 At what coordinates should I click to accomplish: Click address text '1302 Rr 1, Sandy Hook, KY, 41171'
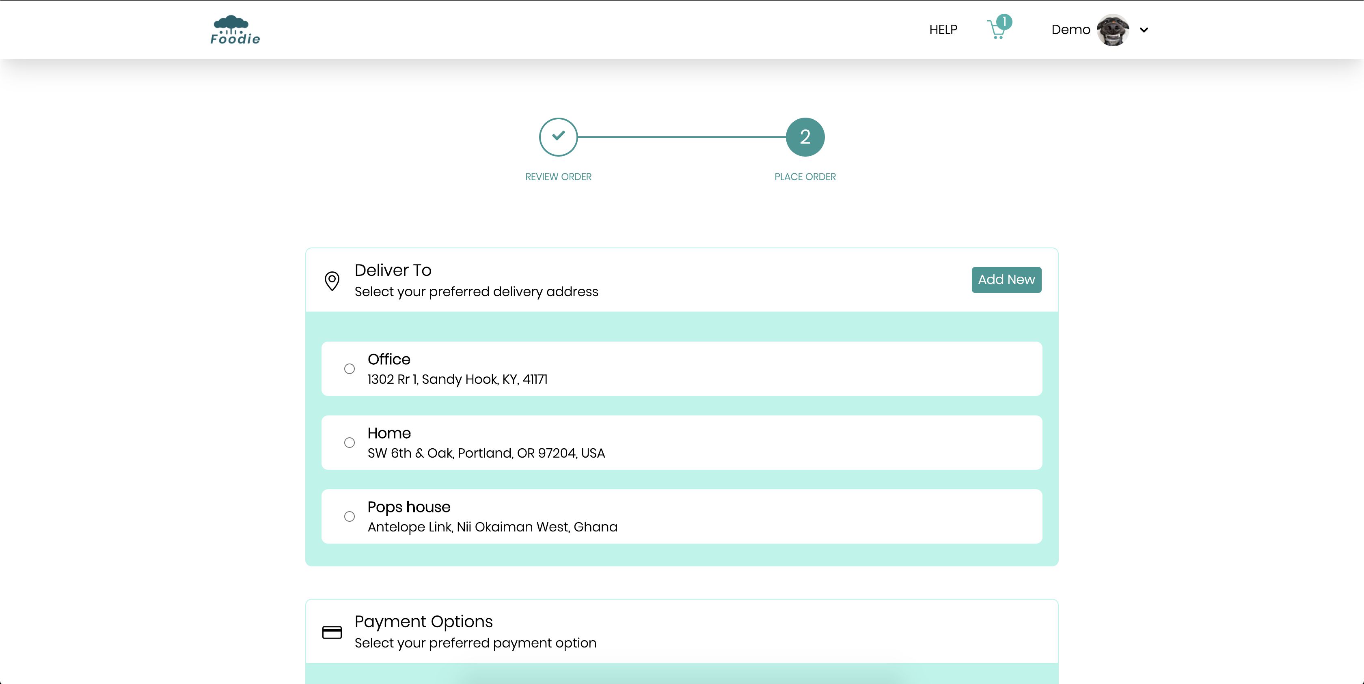pyautogui.click(x=458, y=379)
